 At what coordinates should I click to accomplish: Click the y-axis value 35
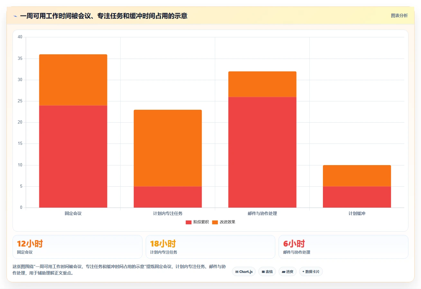[x=20, y=59]
